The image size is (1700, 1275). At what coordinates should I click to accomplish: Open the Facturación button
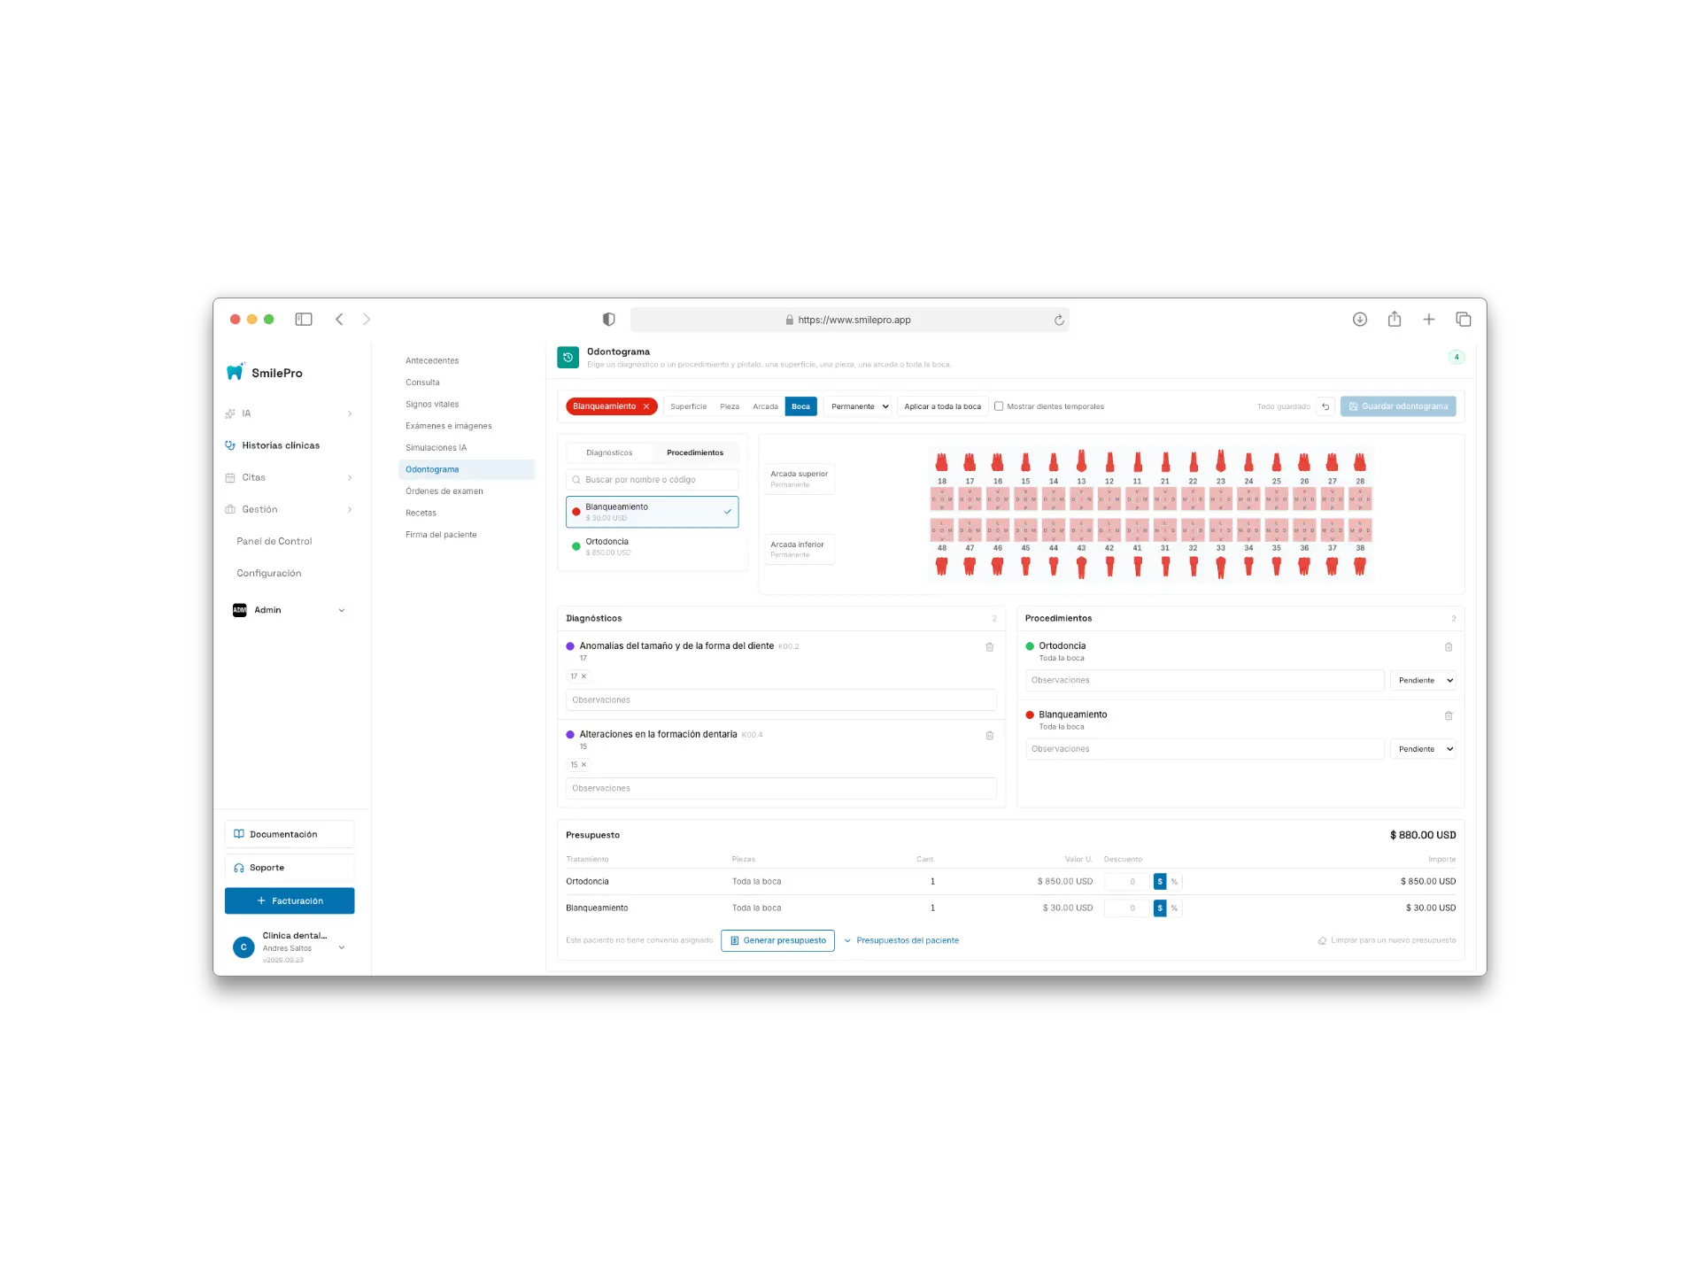click(x=290, y=900)
